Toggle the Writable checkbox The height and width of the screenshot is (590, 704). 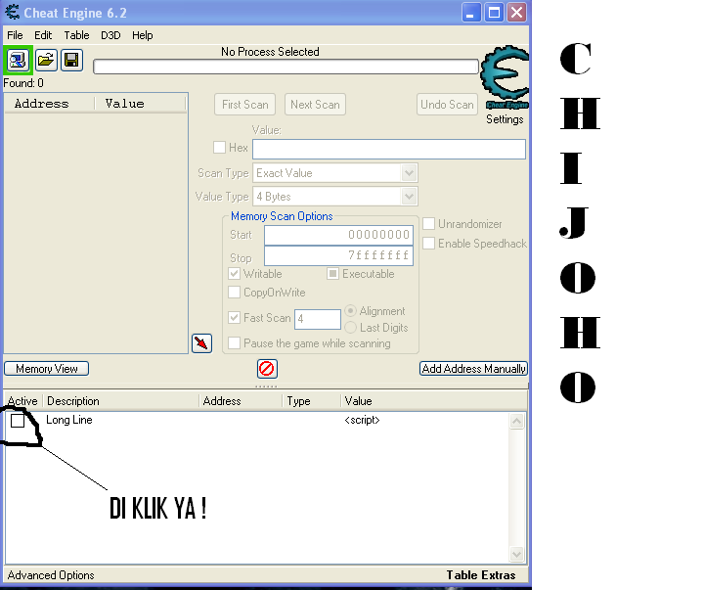tap(234, 274)
